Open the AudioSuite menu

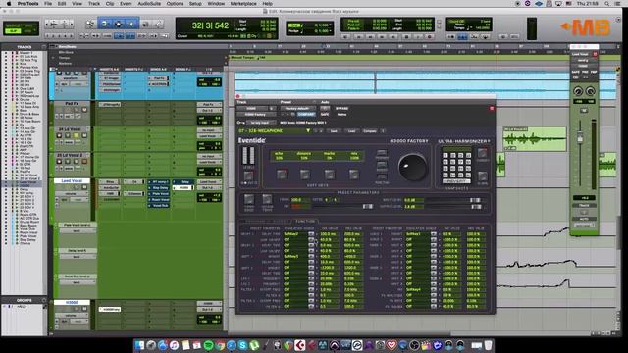click(149, 4)
